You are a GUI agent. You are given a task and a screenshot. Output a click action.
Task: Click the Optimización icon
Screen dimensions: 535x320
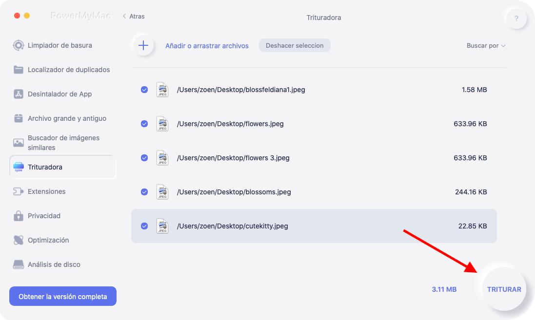coord(19,240)
